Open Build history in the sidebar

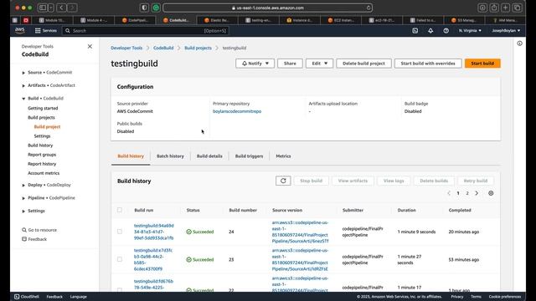40,145
